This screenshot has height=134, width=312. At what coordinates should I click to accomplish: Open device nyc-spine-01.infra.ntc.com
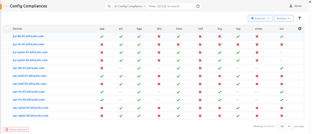(30, 108)
